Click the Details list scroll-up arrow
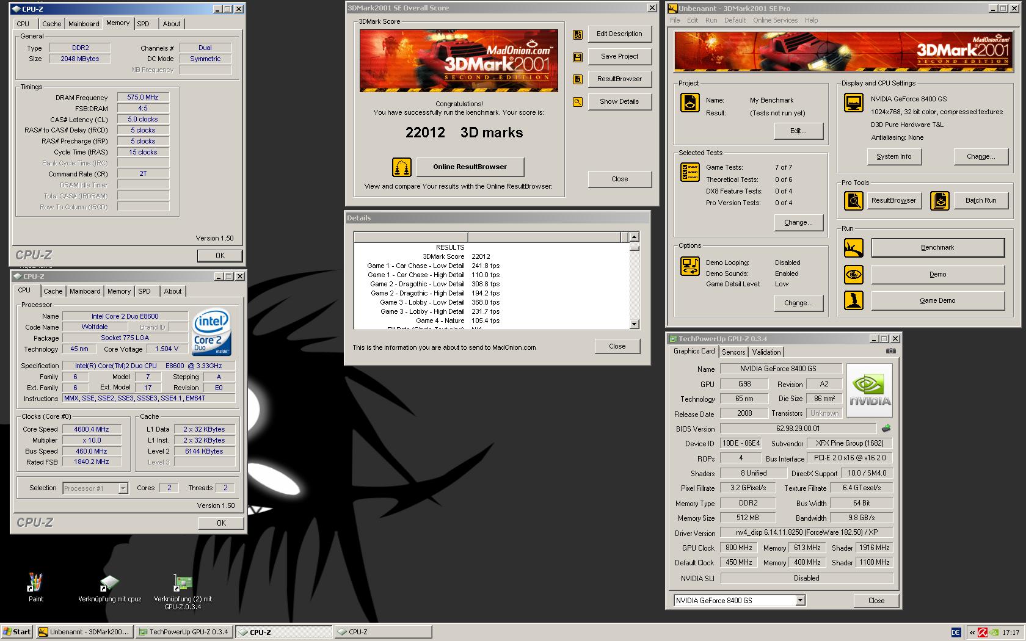Screen dimensions: 1026x641 coord(634,237)
